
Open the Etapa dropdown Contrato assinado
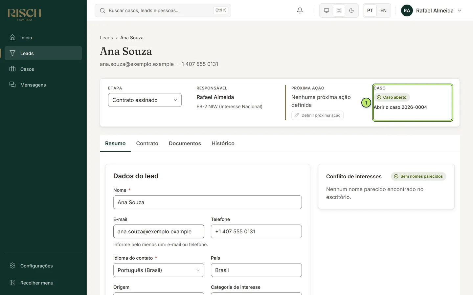145,100
